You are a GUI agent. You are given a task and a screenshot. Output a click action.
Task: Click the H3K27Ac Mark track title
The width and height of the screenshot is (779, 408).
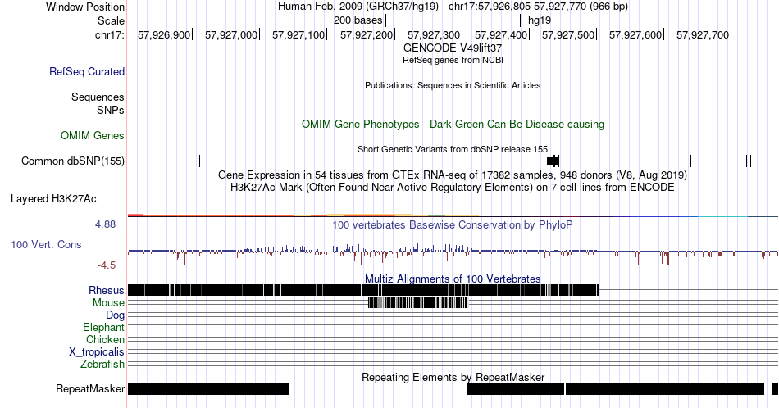pyautogui.click(x=453, y=187)
